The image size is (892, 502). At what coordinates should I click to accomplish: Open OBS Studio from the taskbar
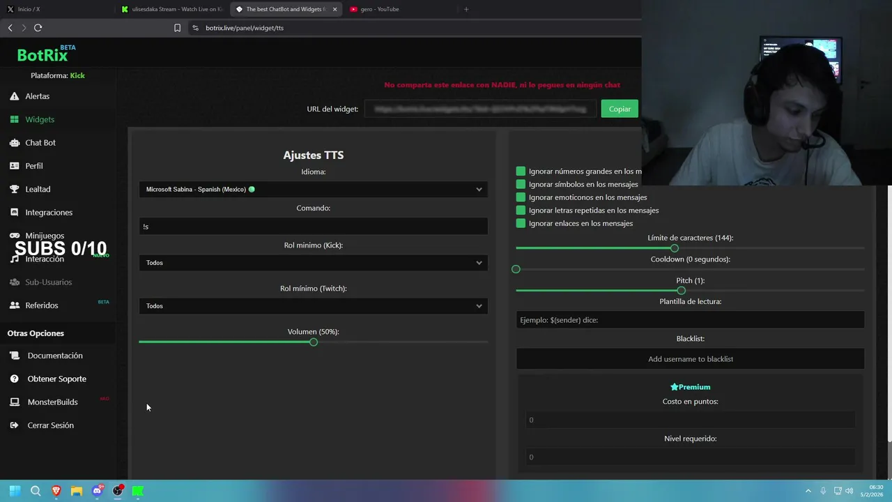click(x=118, y=491)
